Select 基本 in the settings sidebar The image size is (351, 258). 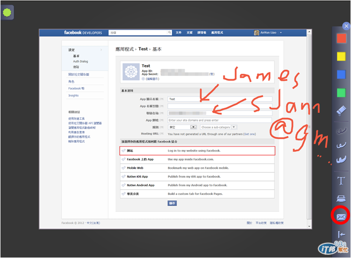pyautogui.click(x=76, y=56)
